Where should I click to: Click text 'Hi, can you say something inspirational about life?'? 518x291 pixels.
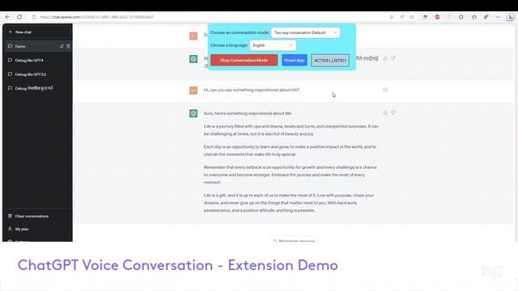[252, 90]
